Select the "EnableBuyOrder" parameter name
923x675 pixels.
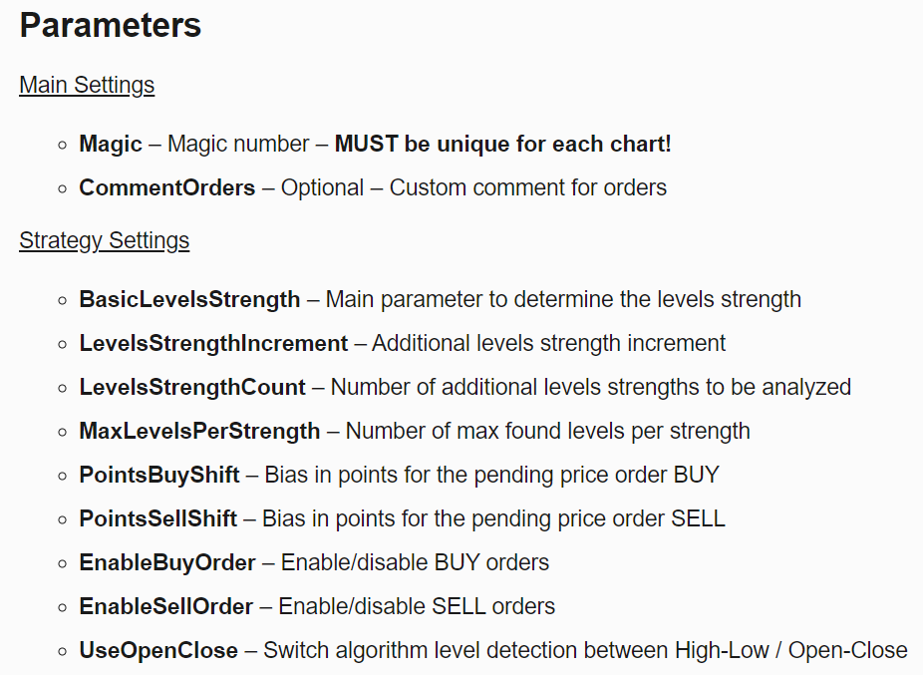[x=167, y=562]
